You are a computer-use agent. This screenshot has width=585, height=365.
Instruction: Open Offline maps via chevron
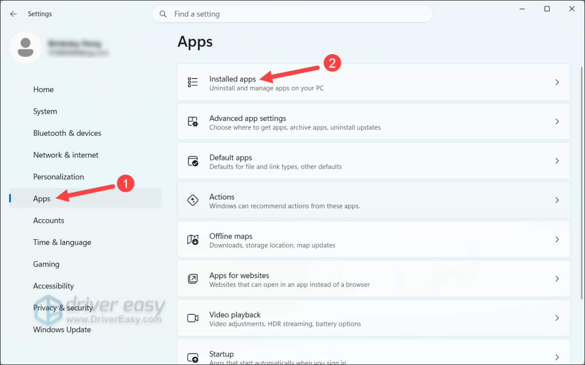[x=557, y=240]
